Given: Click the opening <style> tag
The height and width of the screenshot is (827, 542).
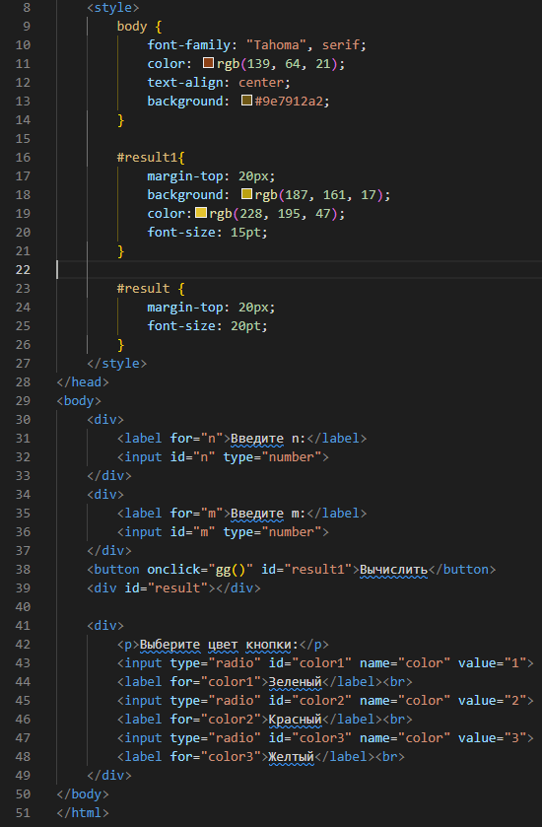Looking at the screenshot, I should (x=112, y=7).
